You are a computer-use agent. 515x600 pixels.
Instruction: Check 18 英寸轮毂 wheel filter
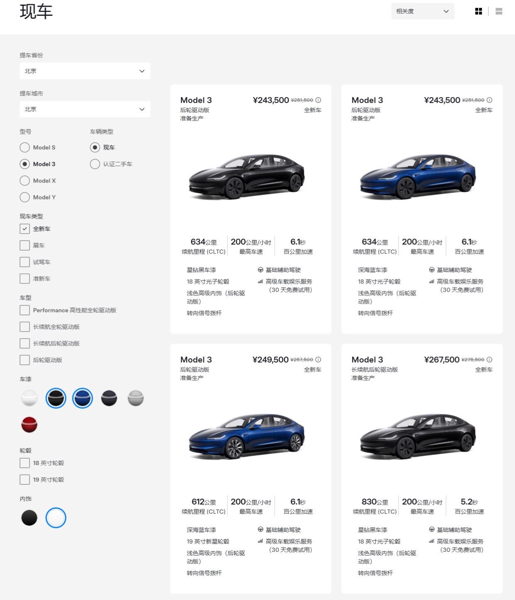[25, 463]
